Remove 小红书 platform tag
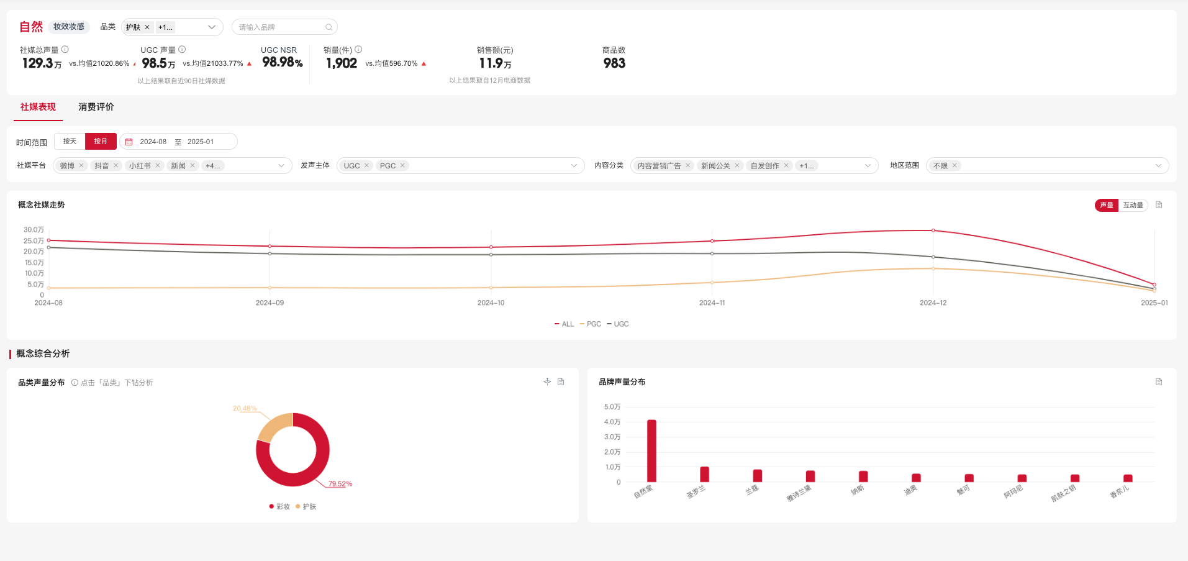Image resolution: width=1188 pixels, height=561 pixels. (158, 165)
